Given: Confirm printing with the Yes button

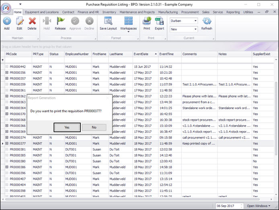Looking at the screenshot, I should click(x=66, y=127).
